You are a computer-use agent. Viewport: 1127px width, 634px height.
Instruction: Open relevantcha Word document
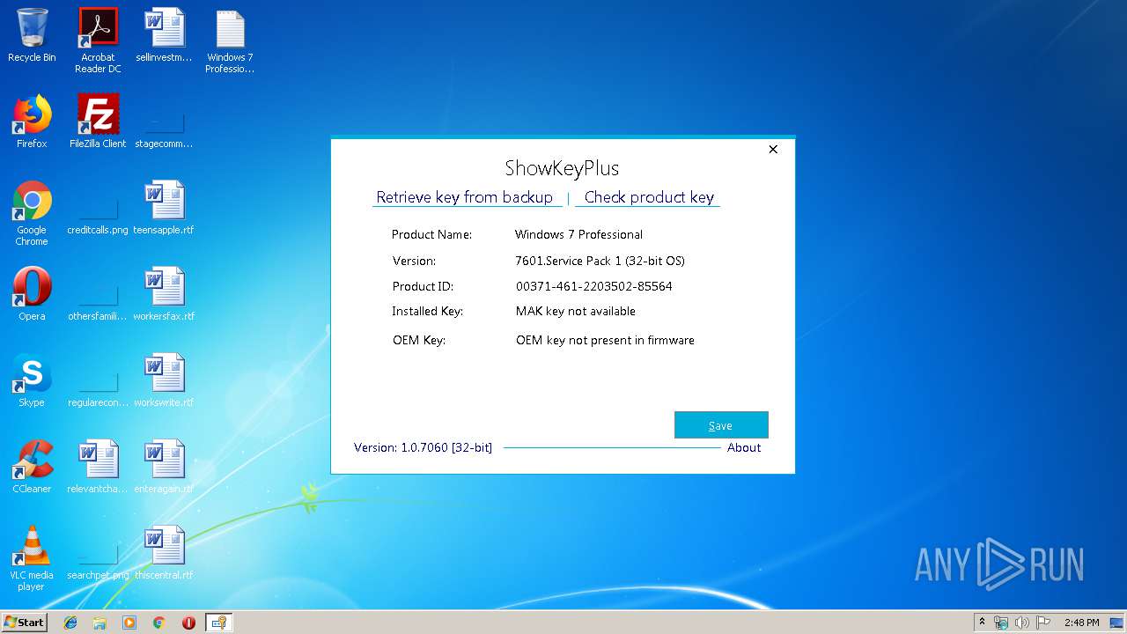coord(98,468)
